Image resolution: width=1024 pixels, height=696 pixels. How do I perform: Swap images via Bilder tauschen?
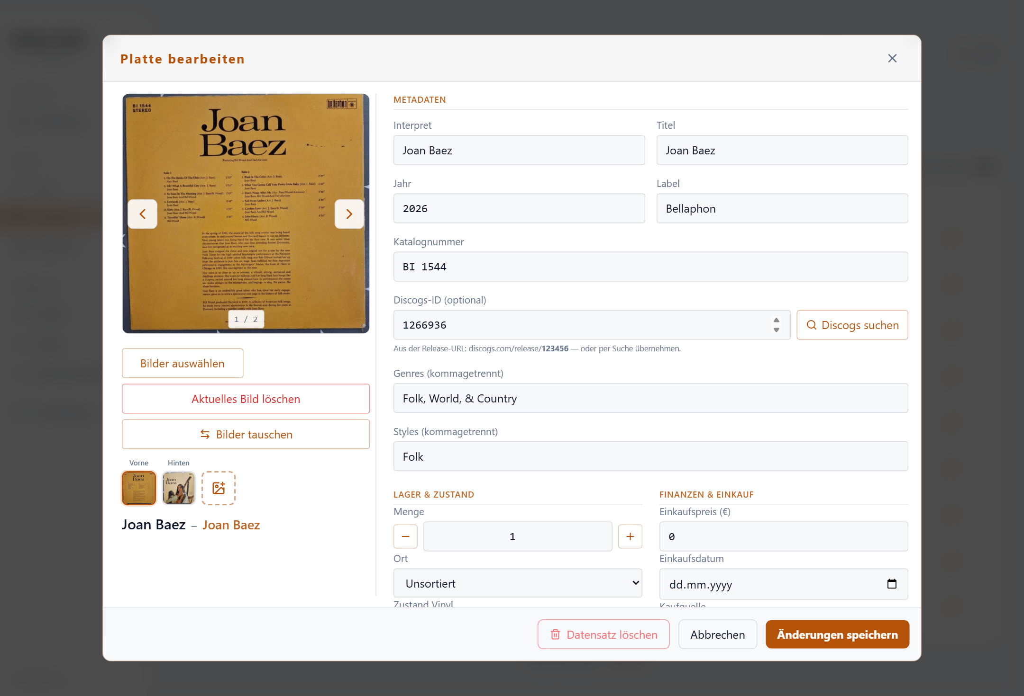coord(246,434)
